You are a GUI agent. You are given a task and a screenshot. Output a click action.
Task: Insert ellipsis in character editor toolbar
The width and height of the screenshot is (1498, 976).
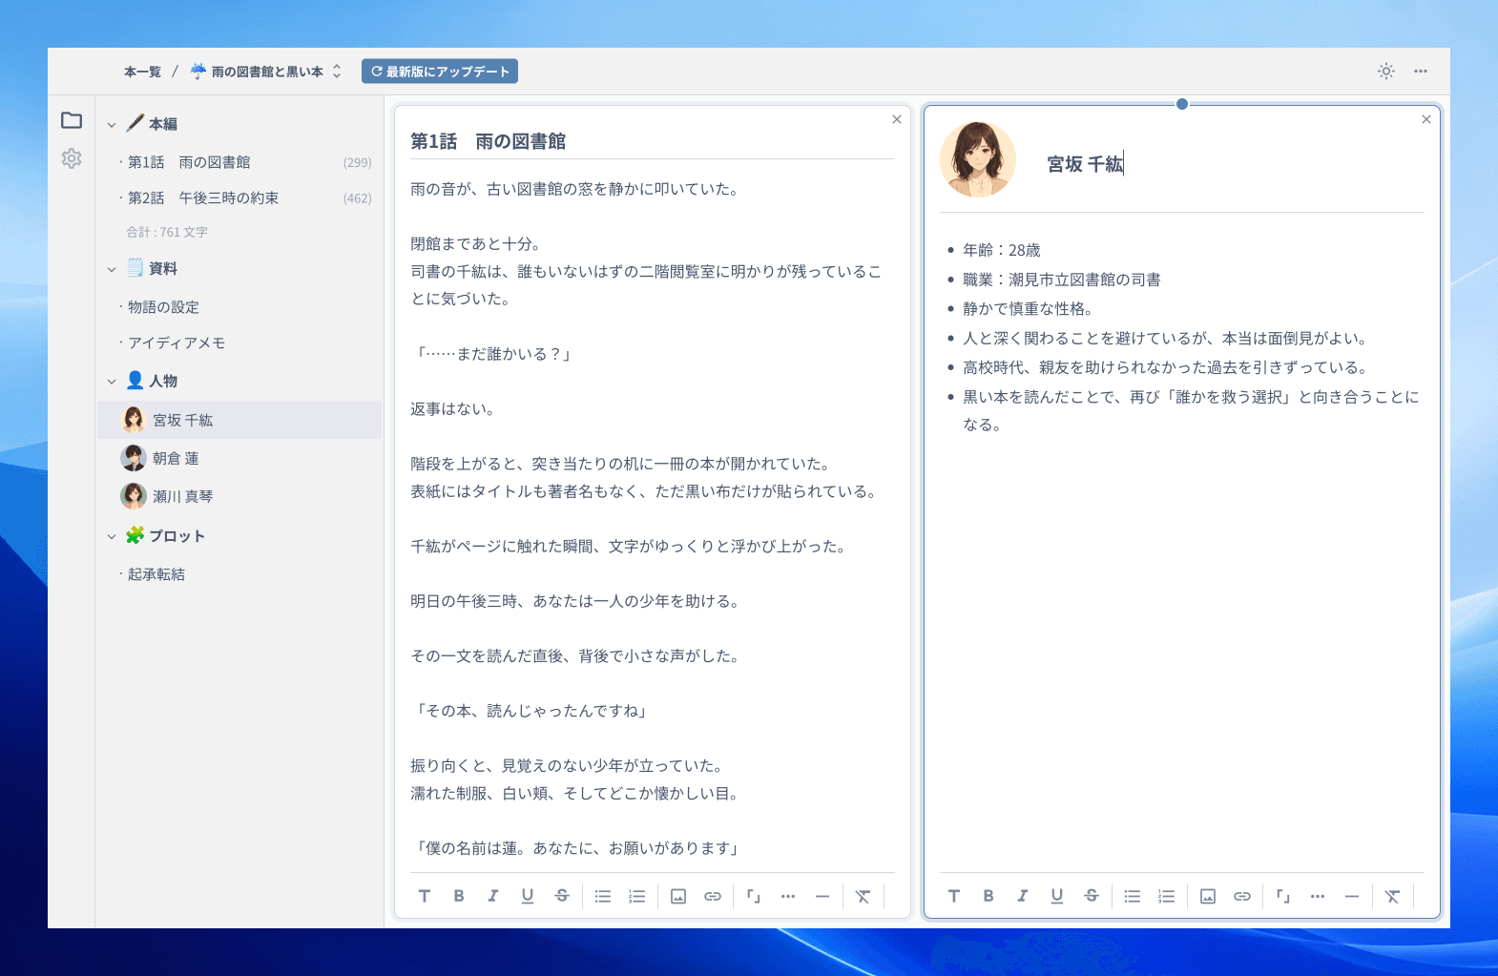pyautogui.click(x=1318, y=896)
